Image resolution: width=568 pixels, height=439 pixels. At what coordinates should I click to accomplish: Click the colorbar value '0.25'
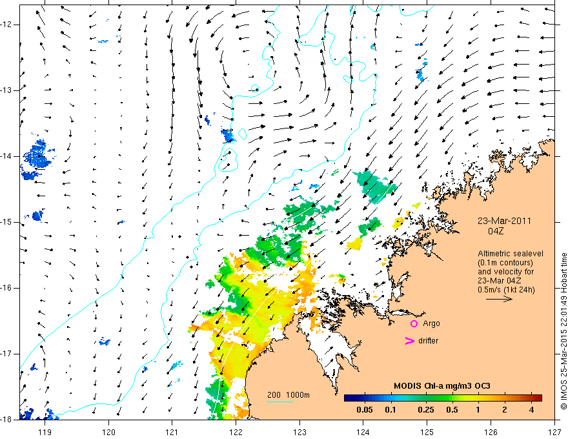[x=425, y=410]
